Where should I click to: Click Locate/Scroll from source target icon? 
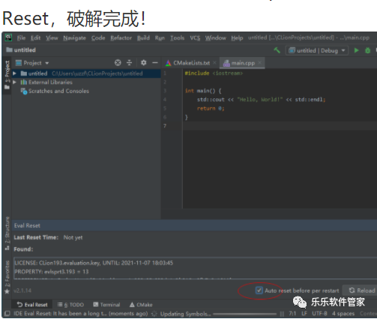(x=118, y=62)
